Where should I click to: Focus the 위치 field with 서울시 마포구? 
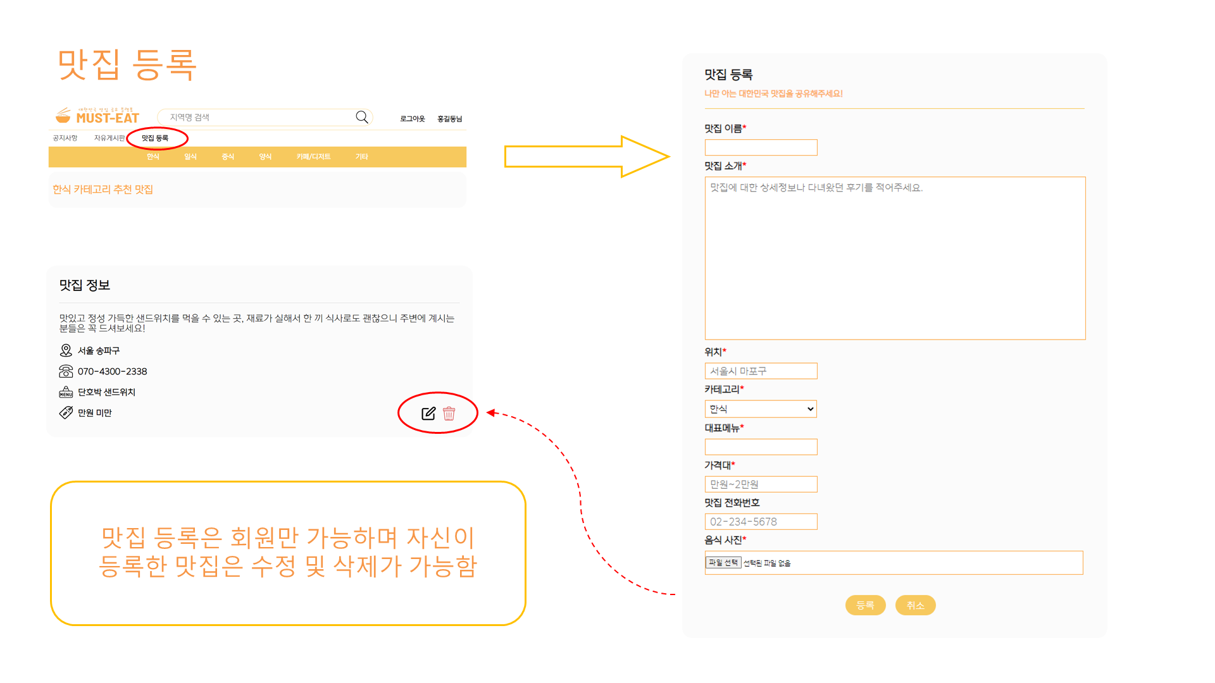[761, 371]
